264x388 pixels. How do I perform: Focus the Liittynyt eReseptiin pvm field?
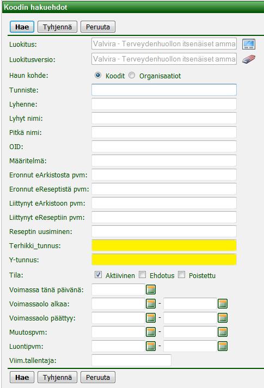[x=164, y=217]
